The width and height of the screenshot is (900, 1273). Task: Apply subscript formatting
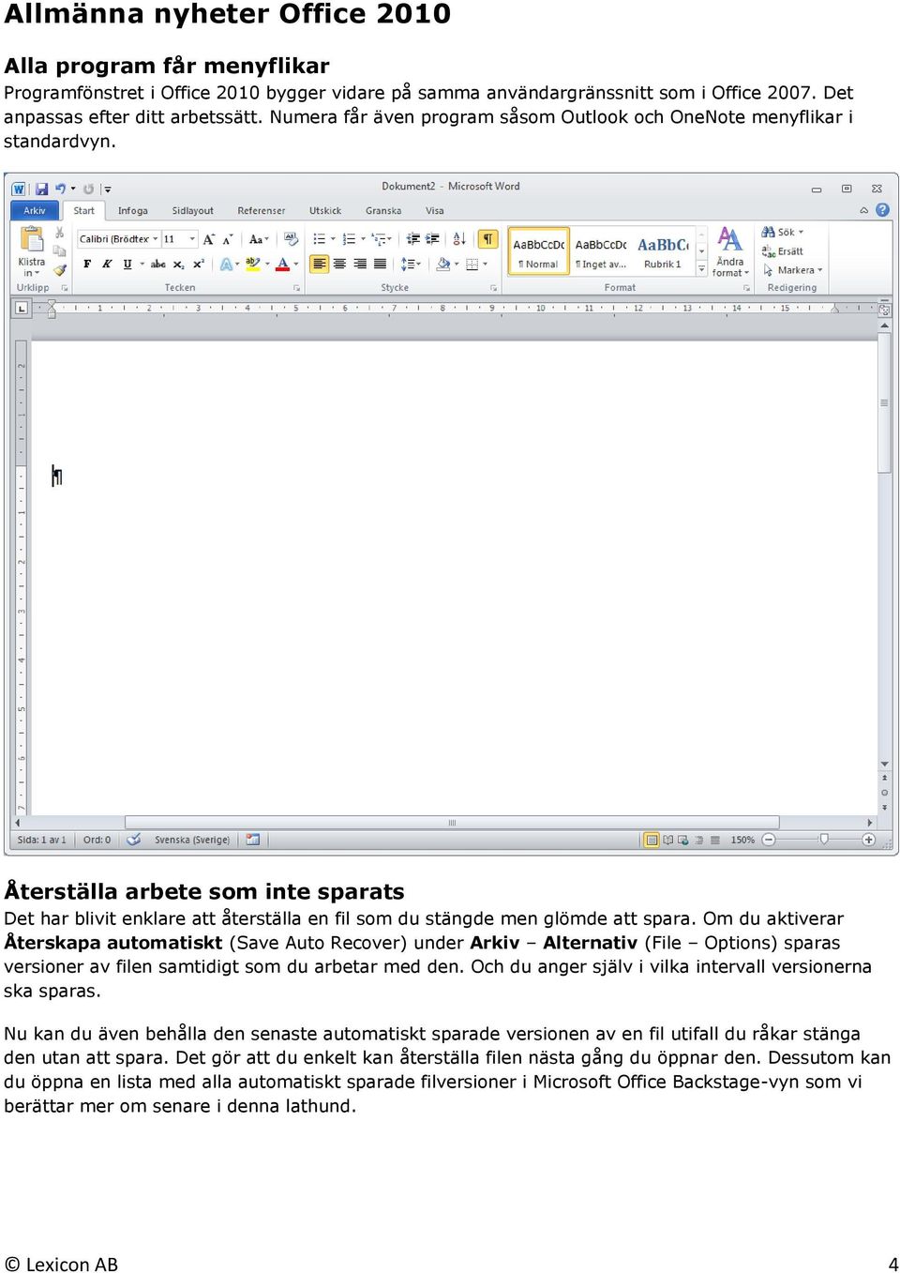[178, 265]
